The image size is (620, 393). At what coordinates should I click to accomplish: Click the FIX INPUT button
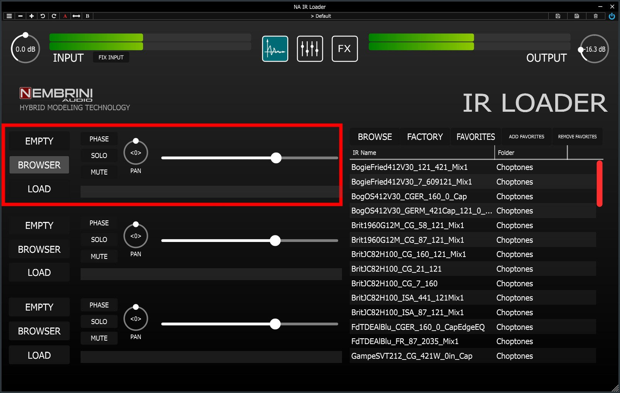[x=111, y=57]
